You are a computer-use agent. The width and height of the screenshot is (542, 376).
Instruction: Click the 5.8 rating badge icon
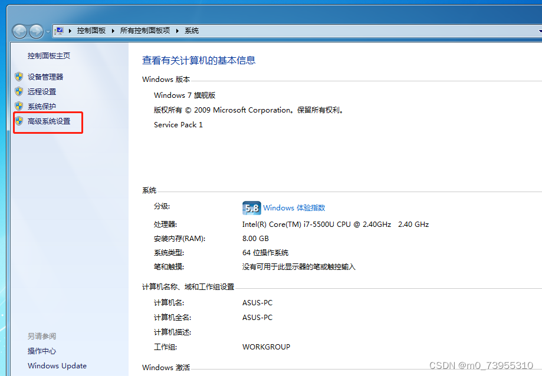click(252, 208)
